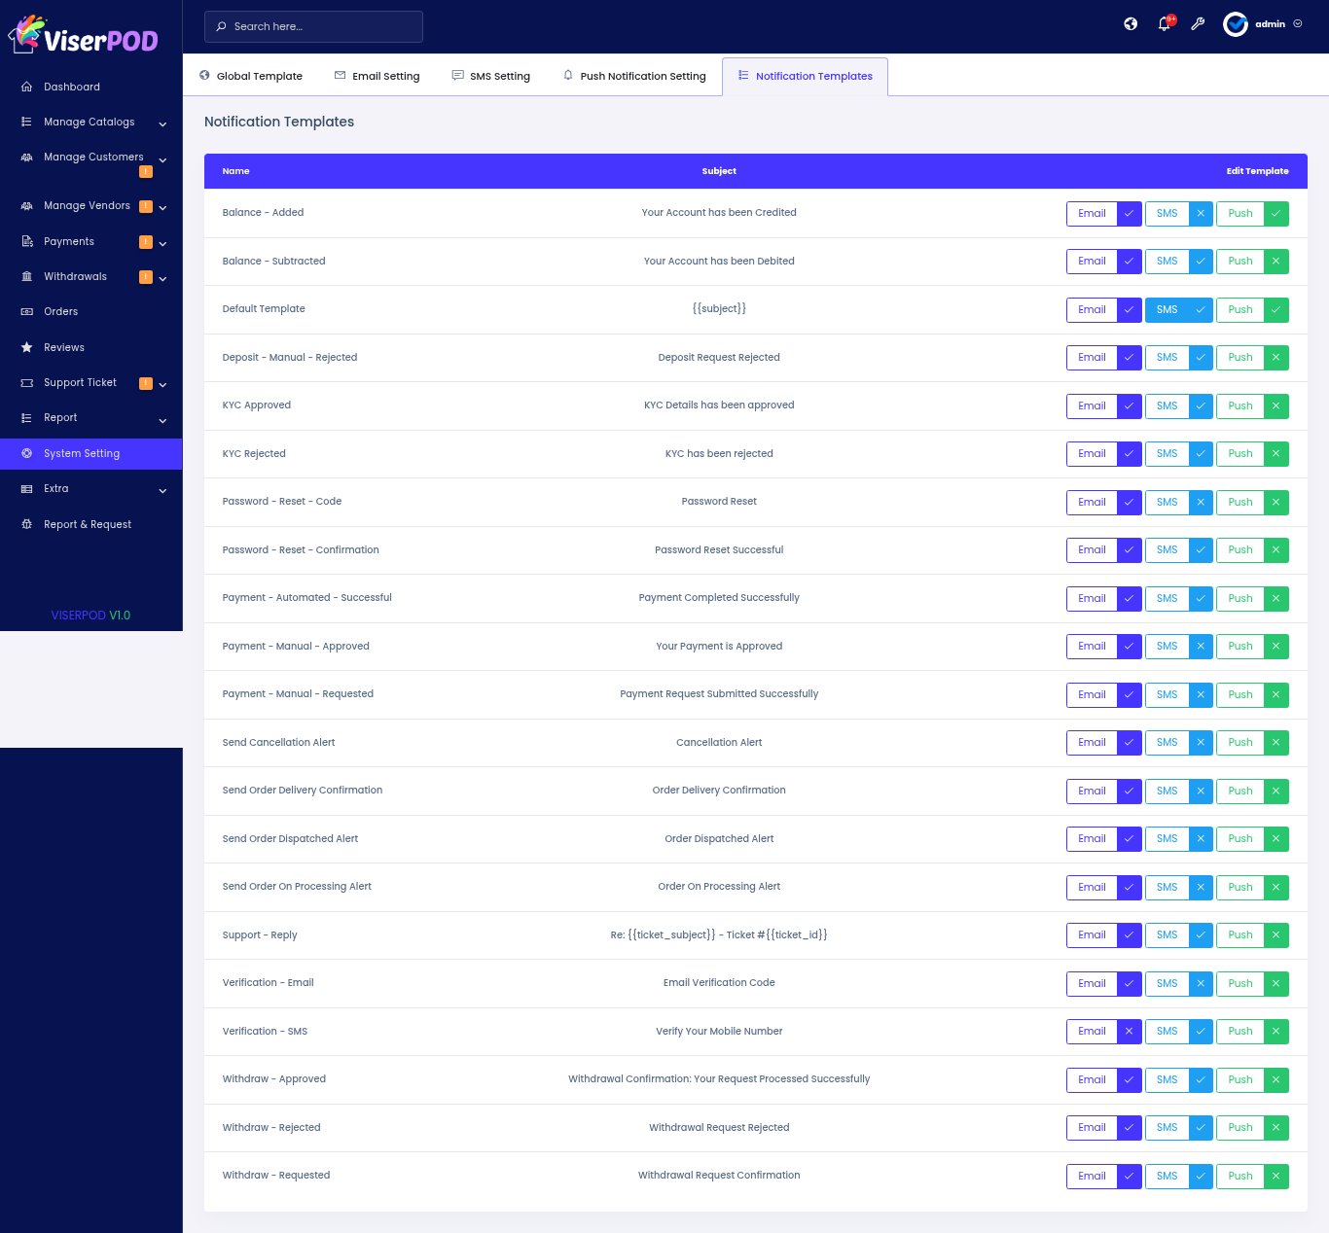This screenshot has width=1329, height=1233.
Task: Click the Orders icon in sidebar
Action: [27, 312]
